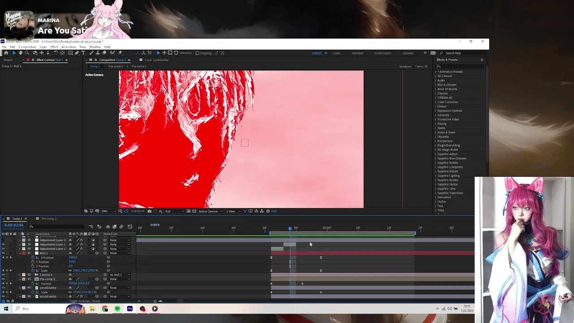Click the red label swatch of Null 1

tap(24, 253)
